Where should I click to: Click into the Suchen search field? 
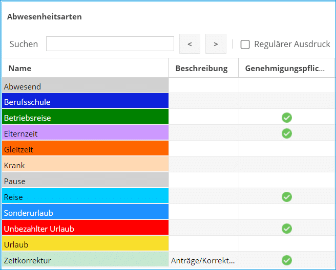click(x=110, y=44)
